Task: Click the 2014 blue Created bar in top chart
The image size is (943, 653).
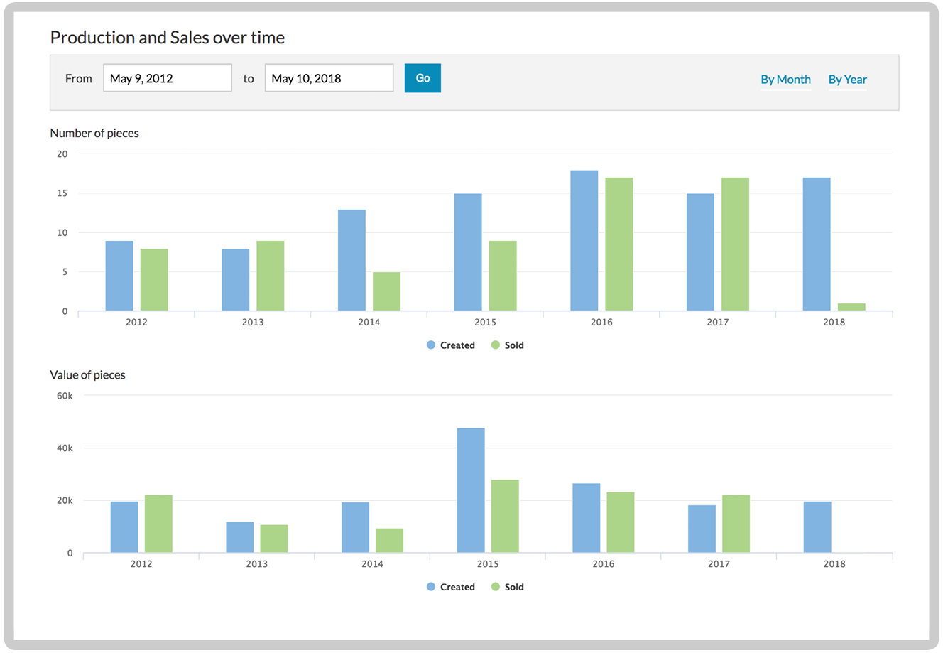Action: point(352,259)
